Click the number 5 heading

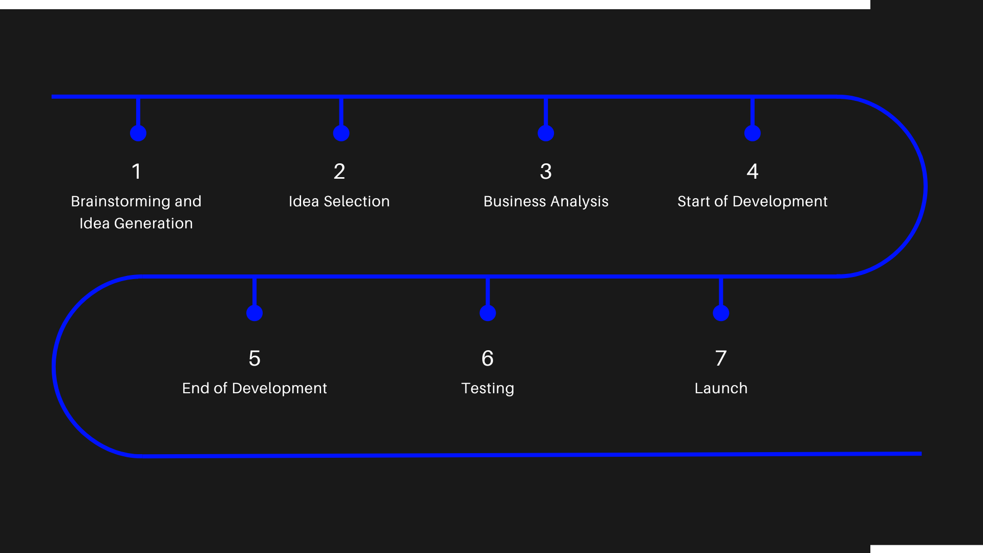click(254, 358)
